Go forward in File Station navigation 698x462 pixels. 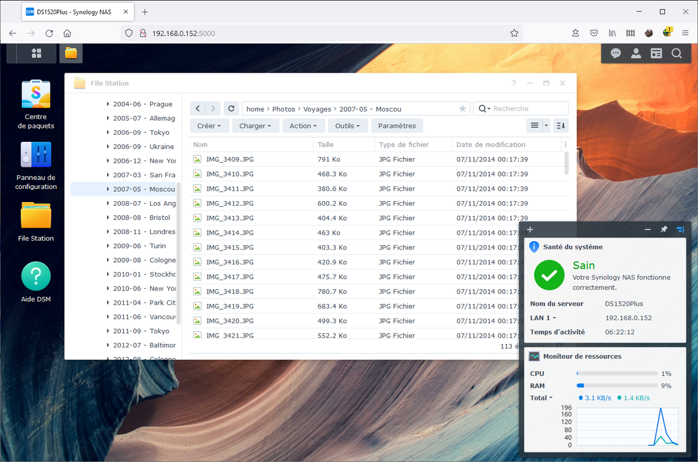coord(213,109)
